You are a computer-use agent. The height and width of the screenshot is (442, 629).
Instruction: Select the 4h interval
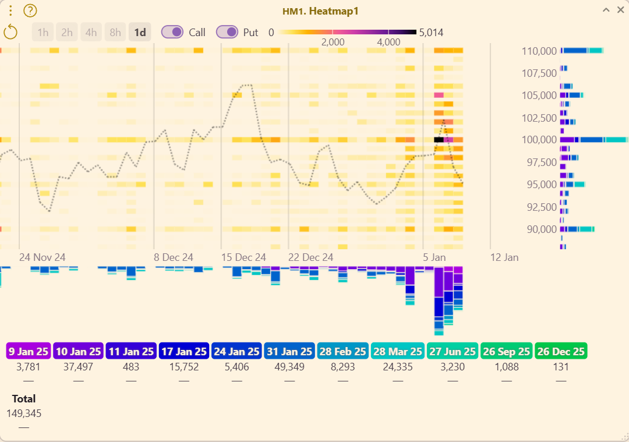91,32
